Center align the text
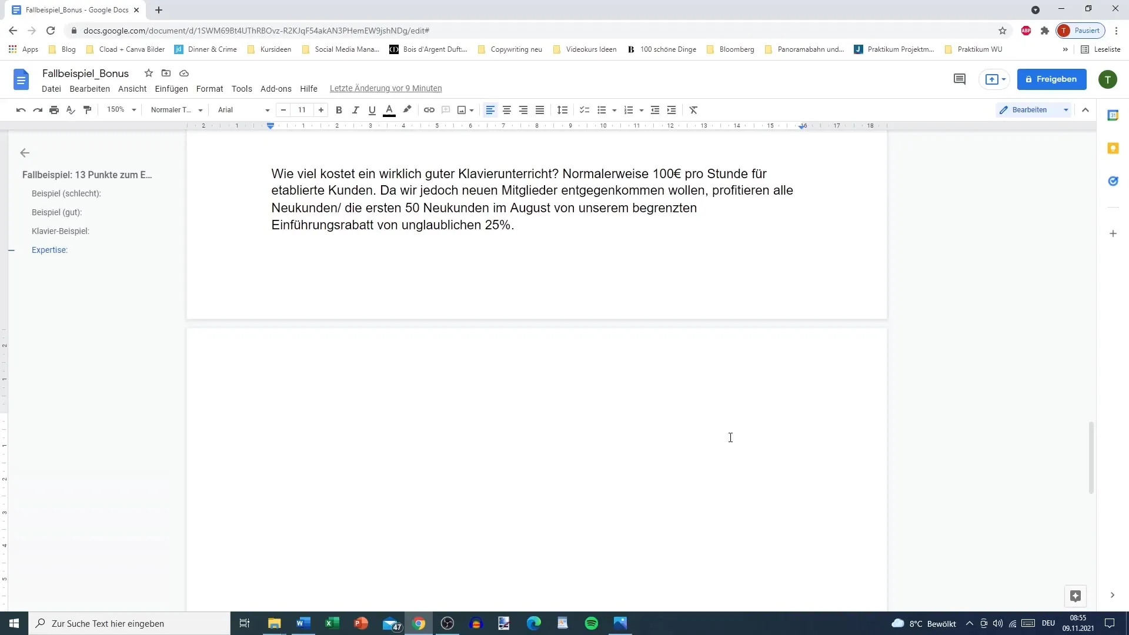Image resolution: width=1129 pixels, height=635 pixels. tap(507, 110)
